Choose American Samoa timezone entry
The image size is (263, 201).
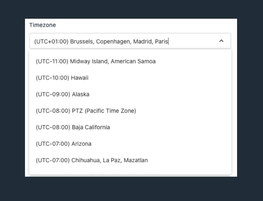(x=130, y=61)
